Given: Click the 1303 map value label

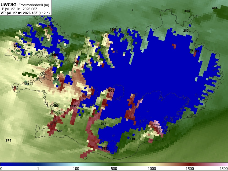Looking at the screenshot, I should 113,30.
